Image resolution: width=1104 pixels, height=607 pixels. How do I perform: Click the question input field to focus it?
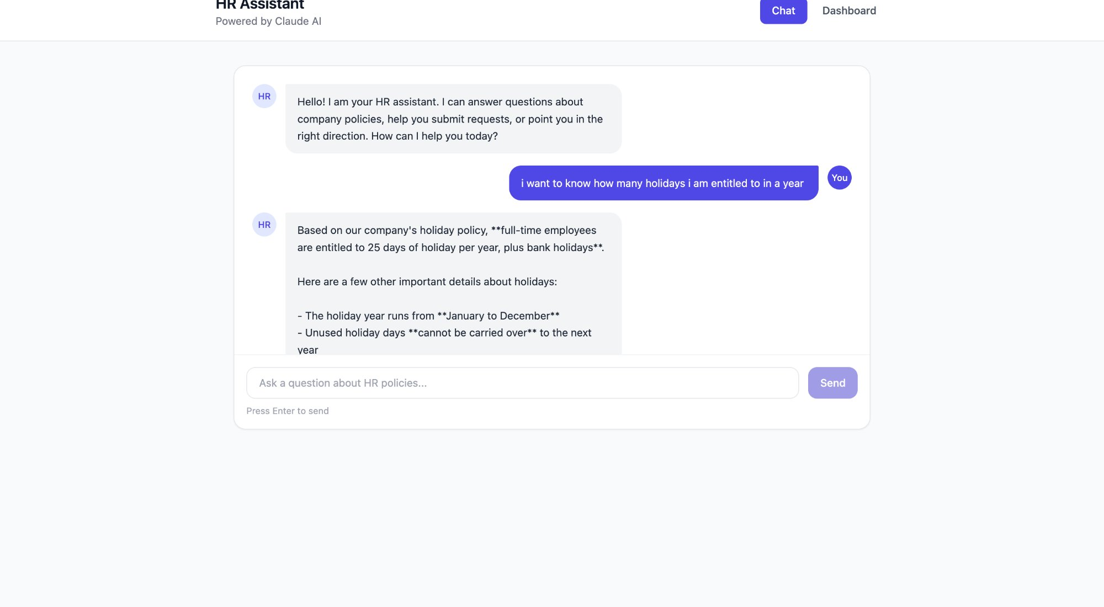(x=522, y=382)
